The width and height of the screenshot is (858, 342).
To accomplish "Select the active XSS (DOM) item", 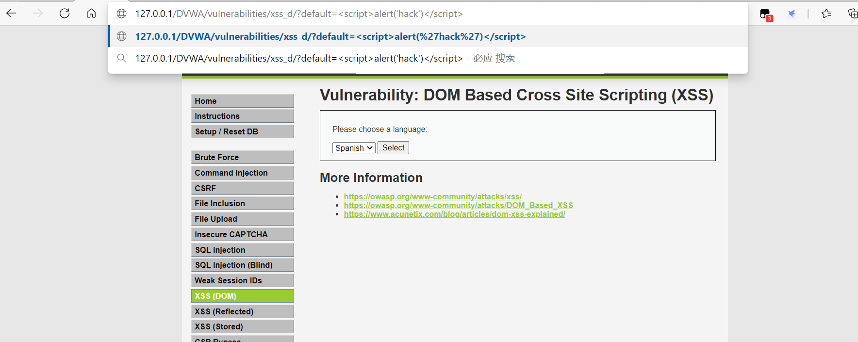I will [x=243, y=296].
